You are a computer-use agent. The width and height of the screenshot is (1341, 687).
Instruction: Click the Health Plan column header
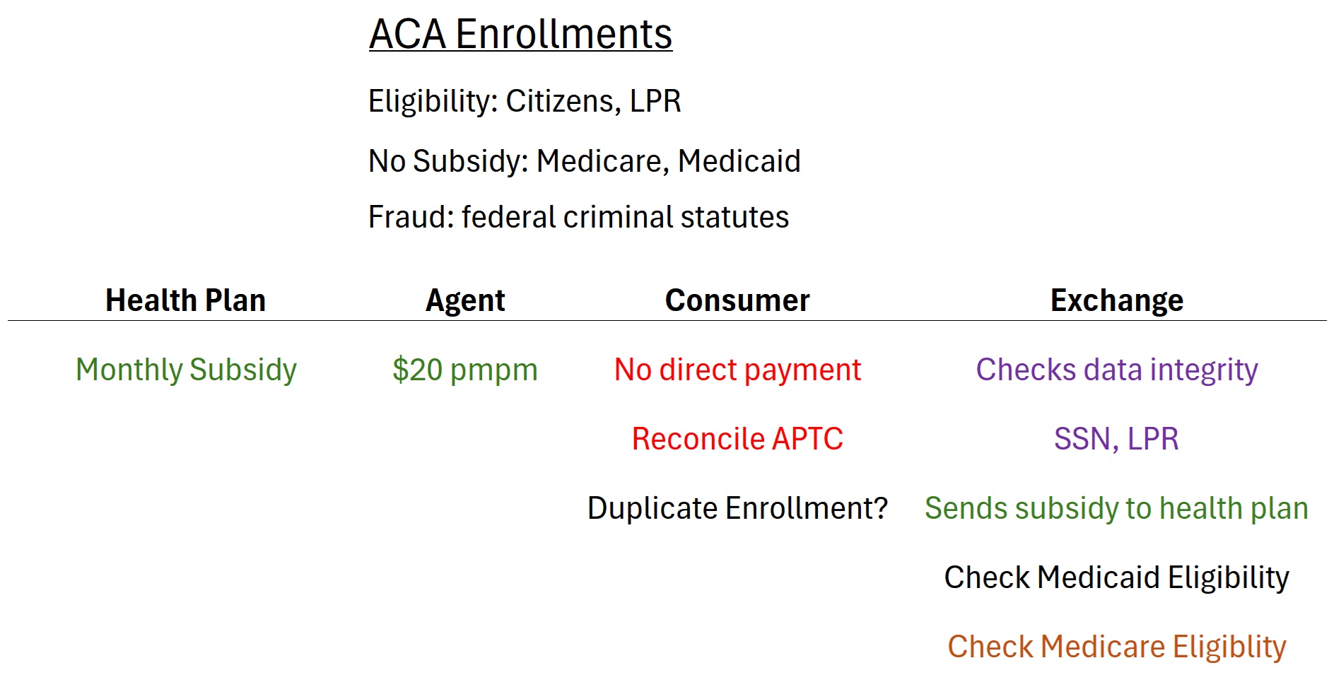click(x=185, y=300)
